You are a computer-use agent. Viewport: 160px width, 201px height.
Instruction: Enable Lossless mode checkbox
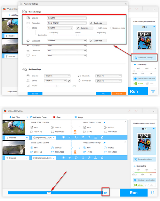coord(111,28)
